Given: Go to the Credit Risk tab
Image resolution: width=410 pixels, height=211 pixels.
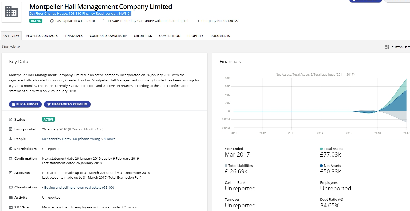Looking at the screenshot, I should coord(143,36).
